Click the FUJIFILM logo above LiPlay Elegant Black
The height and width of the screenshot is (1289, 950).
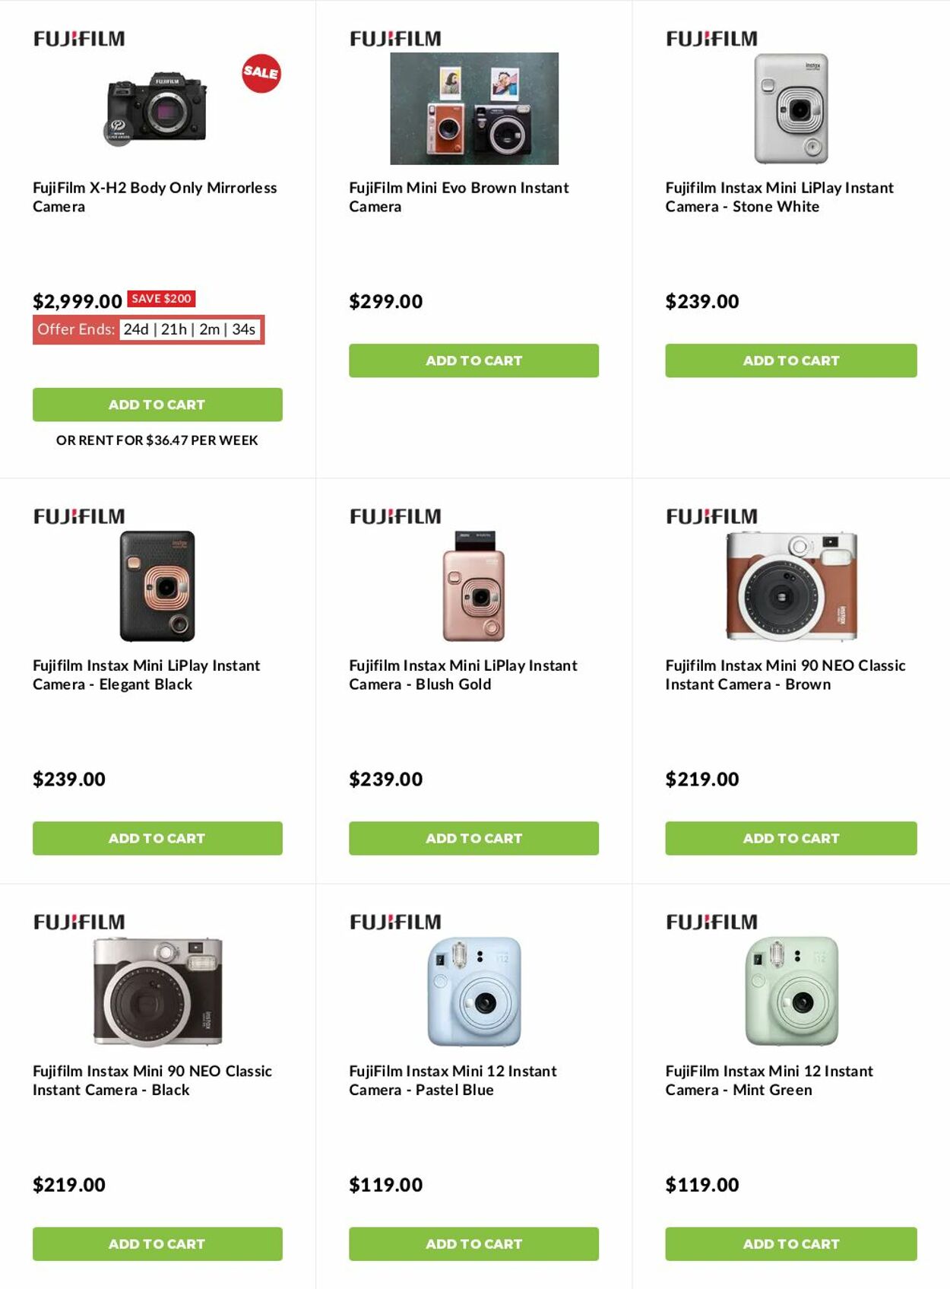[79, 516]
